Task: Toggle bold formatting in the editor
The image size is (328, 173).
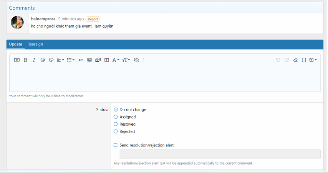Action: [25, 60]
